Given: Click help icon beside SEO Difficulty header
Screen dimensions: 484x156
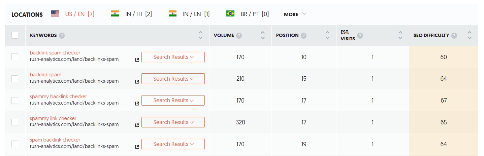Looking at the screenshot, I should tap(454, 35).
